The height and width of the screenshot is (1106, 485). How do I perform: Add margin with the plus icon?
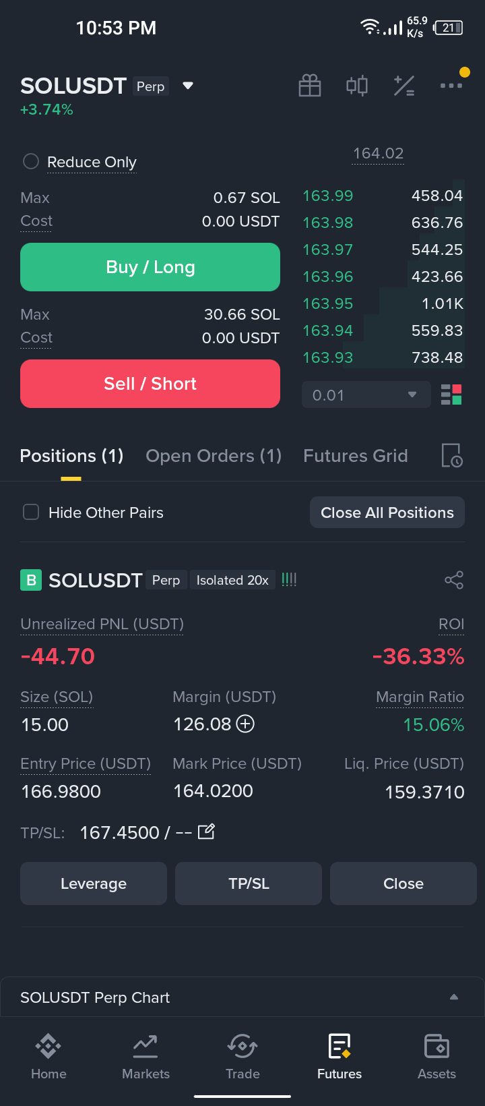[x=246, y=724]
